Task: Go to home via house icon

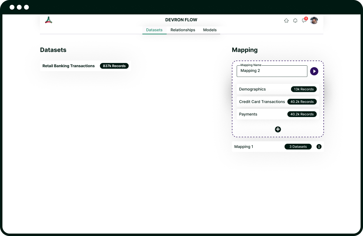Action: tap(286, 21)
